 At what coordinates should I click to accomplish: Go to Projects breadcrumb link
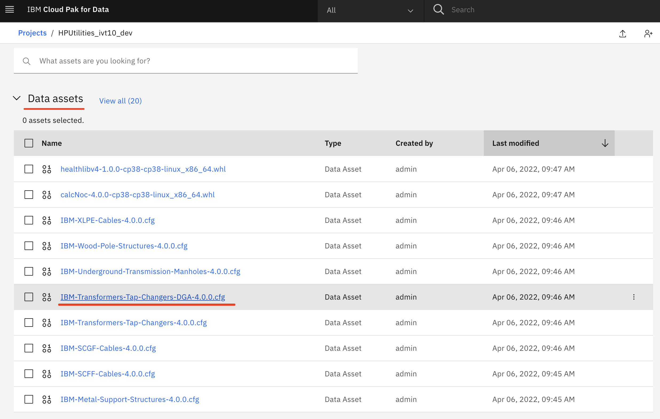32,33
